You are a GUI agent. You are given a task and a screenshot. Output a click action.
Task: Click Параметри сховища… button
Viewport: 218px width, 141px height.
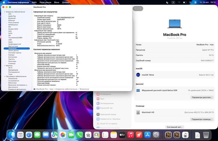pos(202,119)
